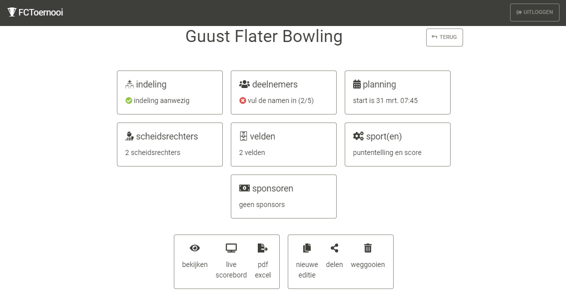This screenshot has height=302, width=566.
Task: Click the delen share icon
Action: coord(334,248)
